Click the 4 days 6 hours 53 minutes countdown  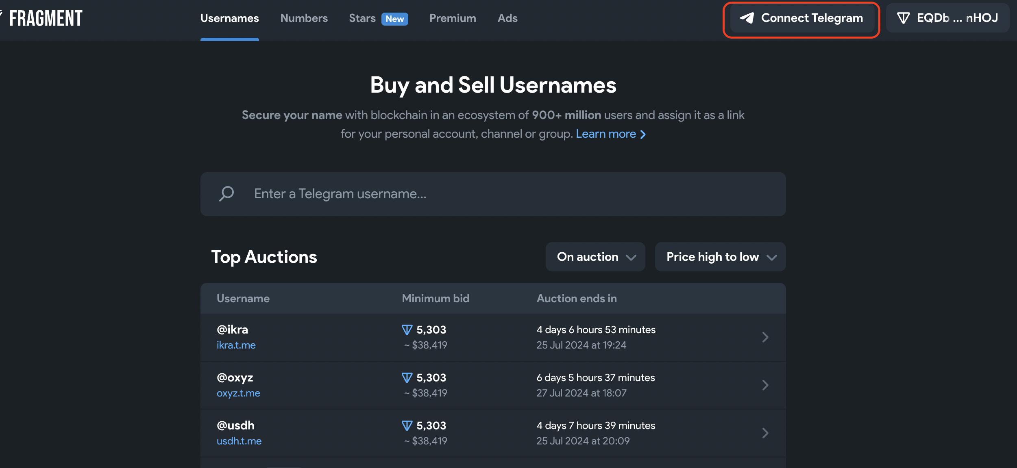596,329
